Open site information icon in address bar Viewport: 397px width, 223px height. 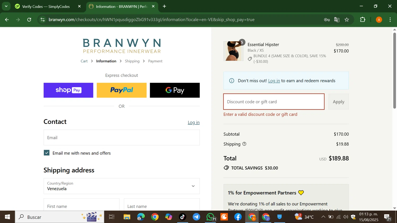click(43, 20)
